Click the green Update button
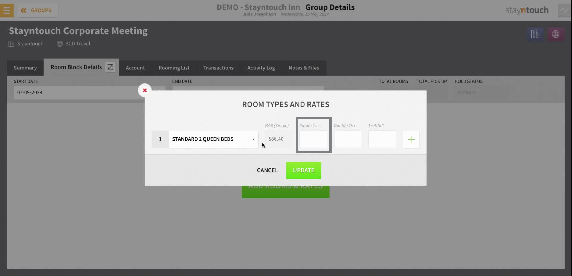572x276 pixels. point(304,170)
